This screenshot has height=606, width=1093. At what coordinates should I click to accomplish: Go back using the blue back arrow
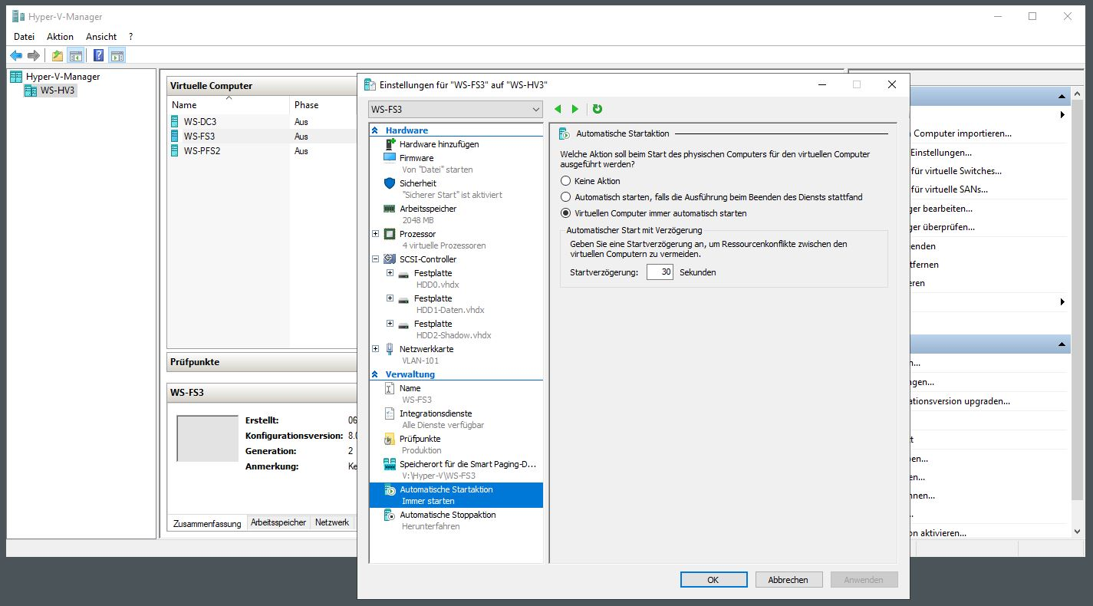tap(16, 55)
